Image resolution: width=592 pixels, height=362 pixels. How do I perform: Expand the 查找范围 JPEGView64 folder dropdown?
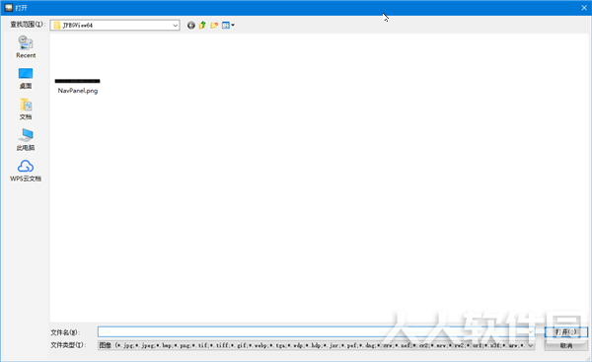coord(176,26)
